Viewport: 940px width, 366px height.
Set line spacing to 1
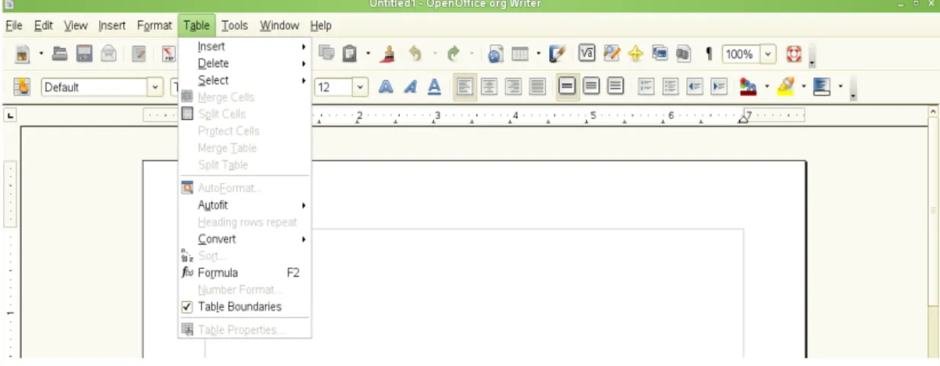point(568,87)
